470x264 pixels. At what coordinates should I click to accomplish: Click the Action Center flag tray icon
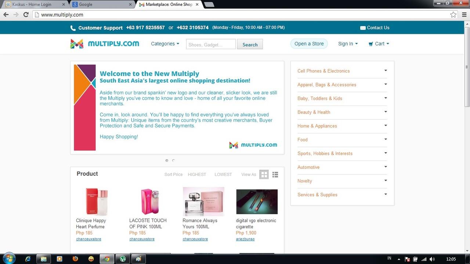pyautogui.click(x=408, y=259)
